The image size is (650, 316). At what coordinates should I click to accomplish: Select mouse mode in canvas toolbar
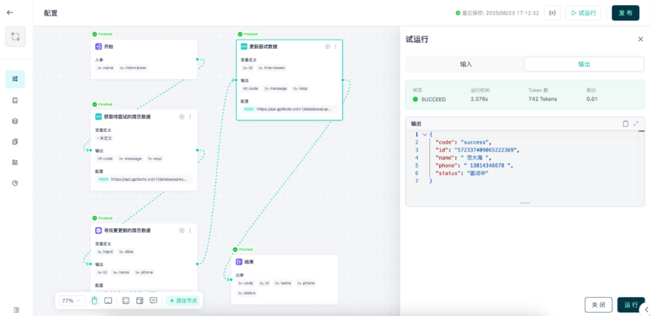(x=94, y=301)
